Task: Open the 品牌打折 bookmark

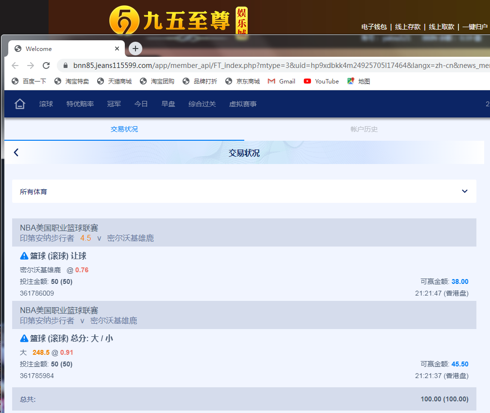Action: [x=200, y=81]
